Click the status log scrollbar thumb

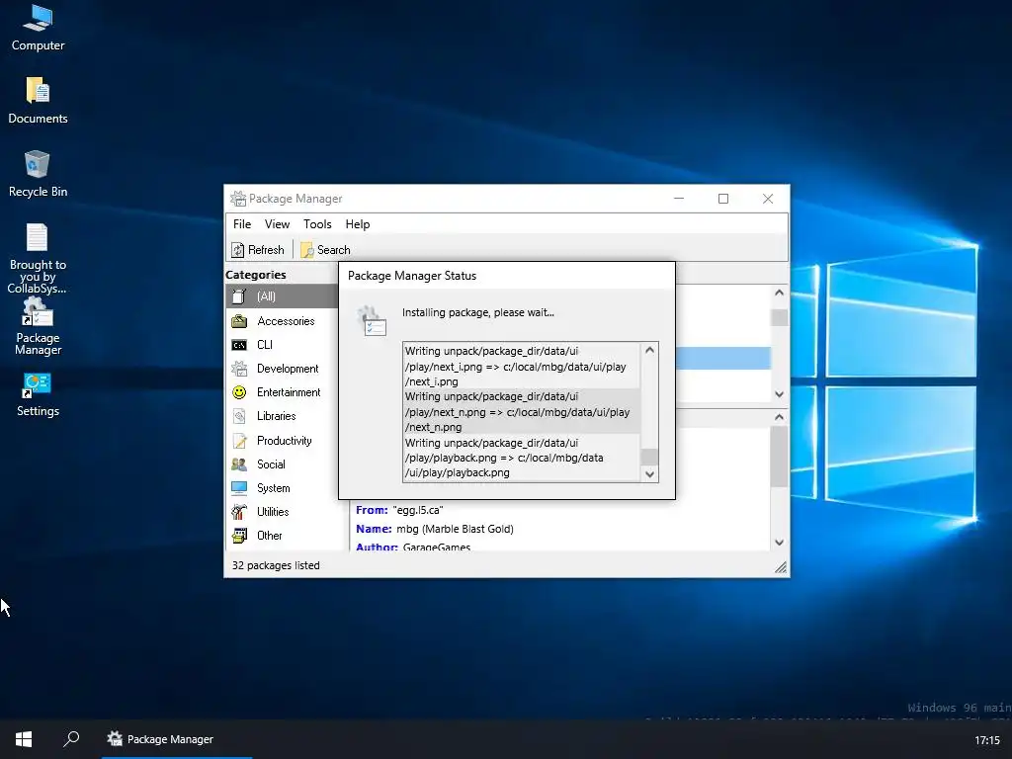coord(650,457)
